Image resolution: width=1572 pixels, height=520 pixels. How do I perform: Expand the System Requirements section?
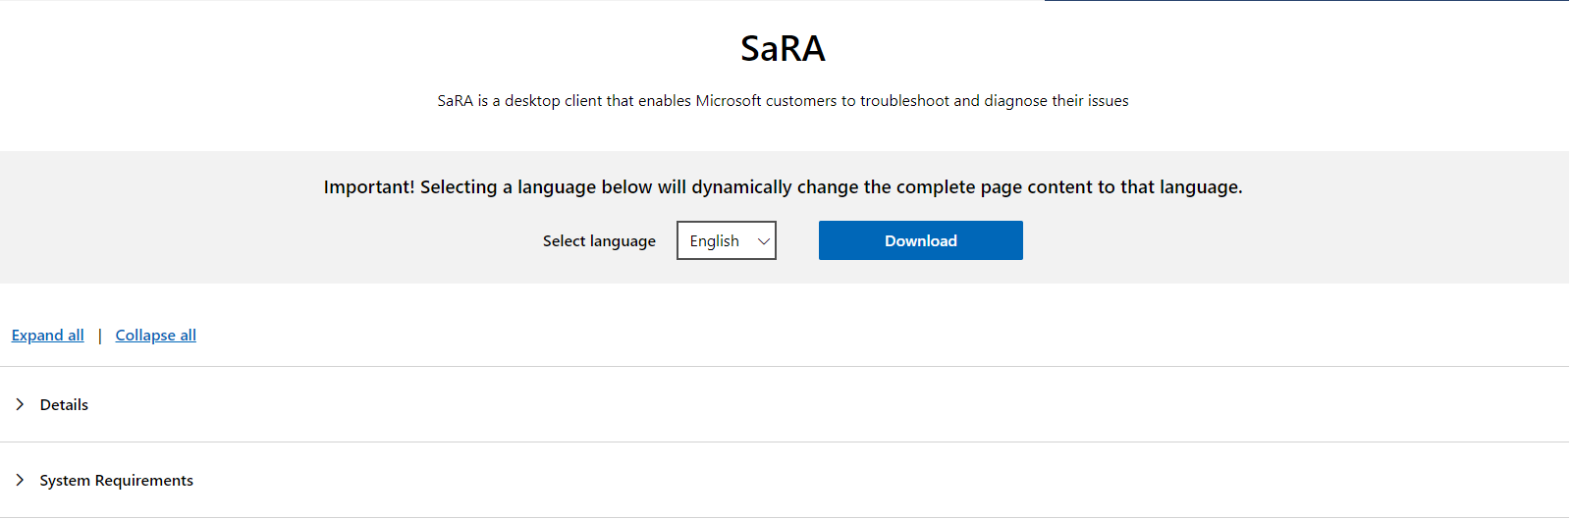pos(785,480)
